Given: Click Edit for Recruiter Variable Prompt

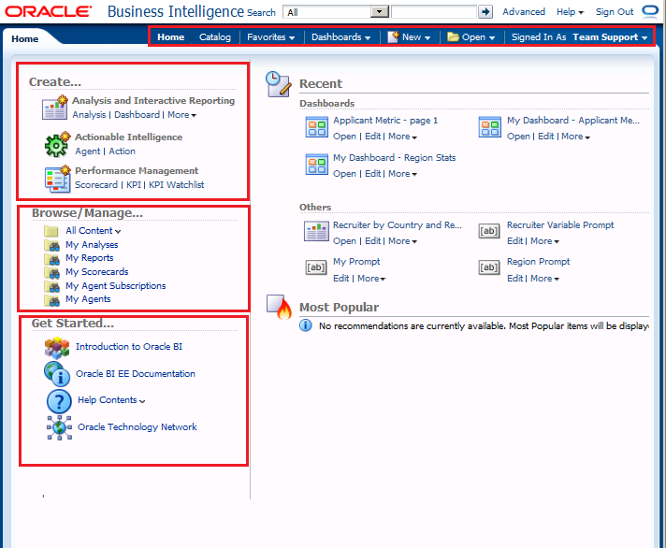Looking at the screenshot, I should point(514,241).
